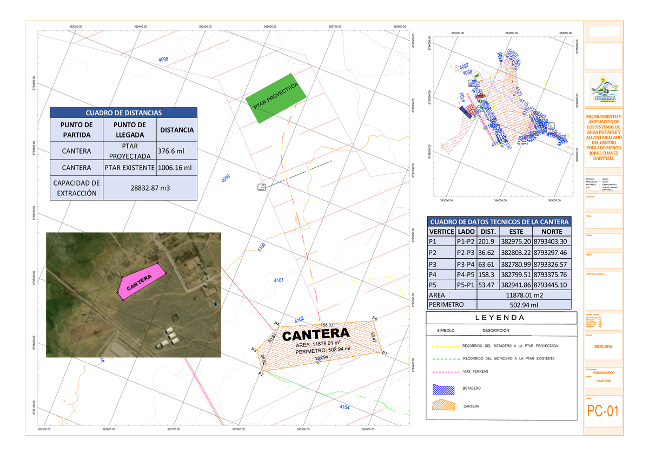Click the large CANTERA label on main map
The height and width of the screenshot is (459, 649).
point(315,334)
